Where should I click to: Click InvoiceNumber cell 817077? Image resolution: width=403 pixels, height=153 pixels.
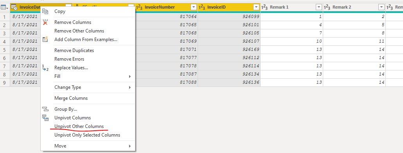point(166,58)
